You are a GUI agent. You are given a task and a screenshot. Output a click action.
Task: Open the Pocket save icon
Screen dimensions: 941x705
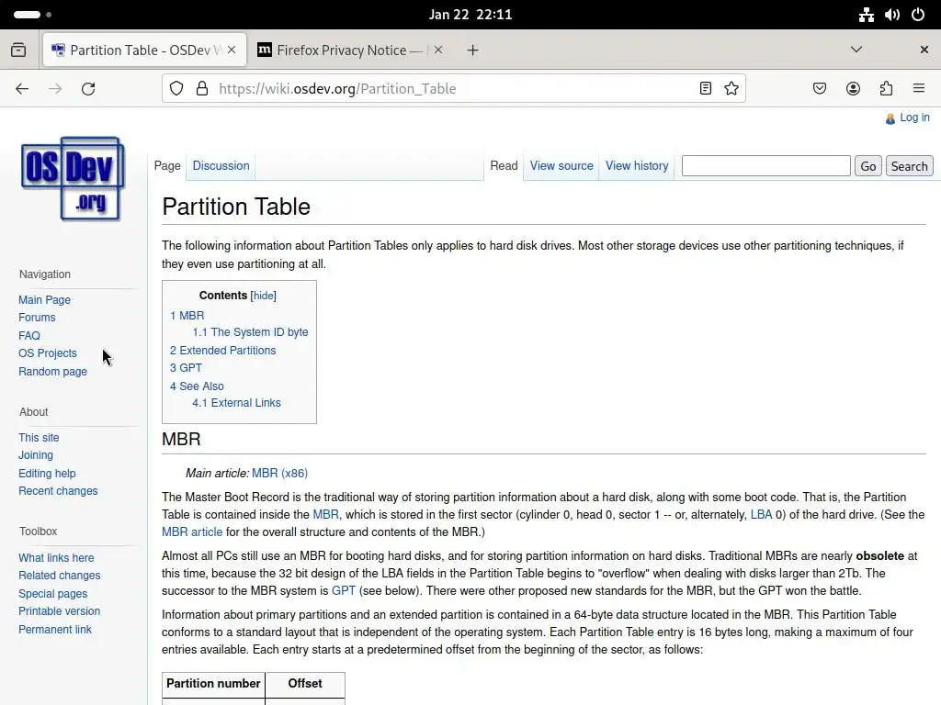tap(819, 89)
